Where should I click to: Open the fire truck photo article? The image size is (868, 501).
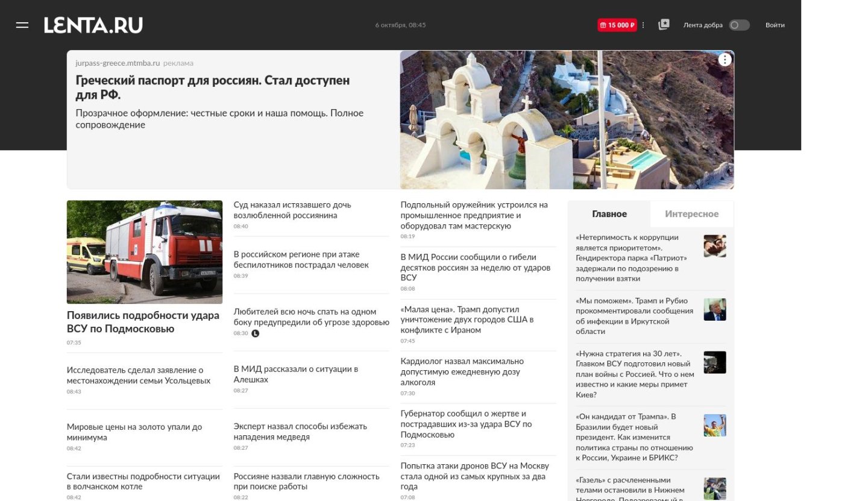click(145, 252)
